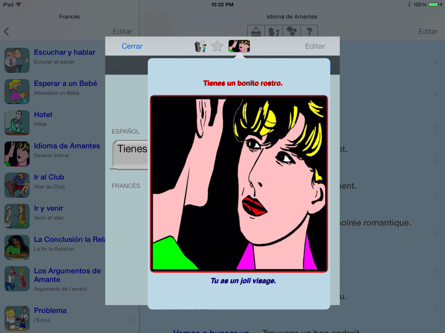The height and width of the screenshot is (333, 445).
Task: Tap the Cerrar button in the popup
Action: coord(132,46)
